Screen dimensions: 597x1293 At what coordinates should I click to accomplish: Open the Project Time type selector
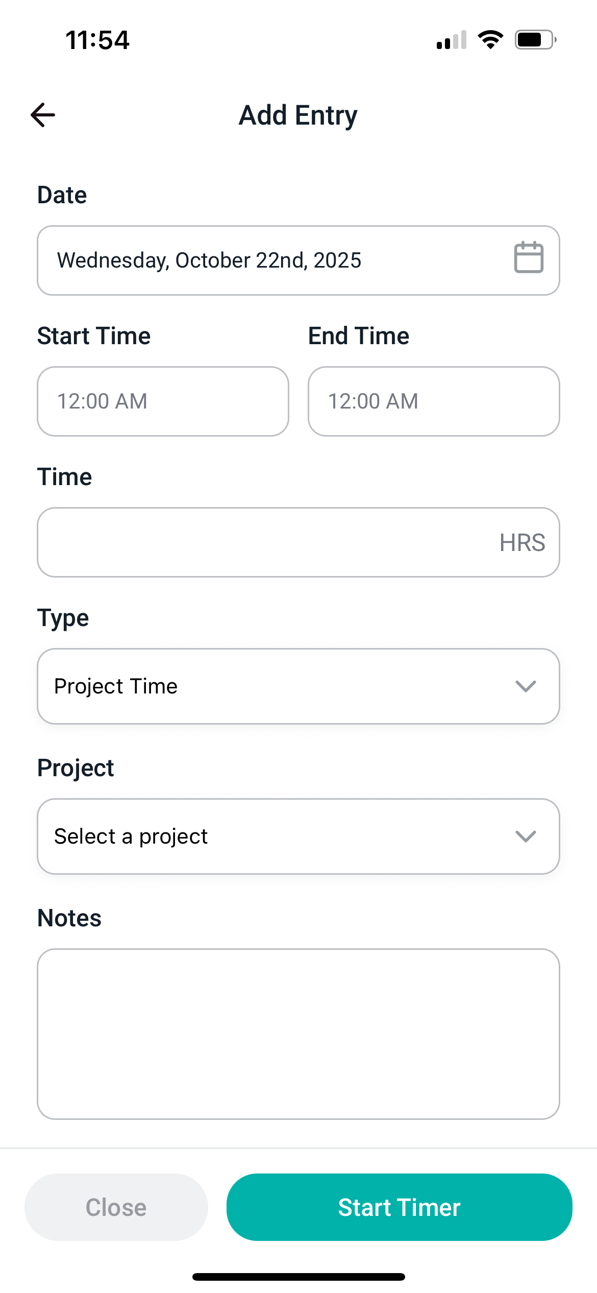(x=276, y=686)
